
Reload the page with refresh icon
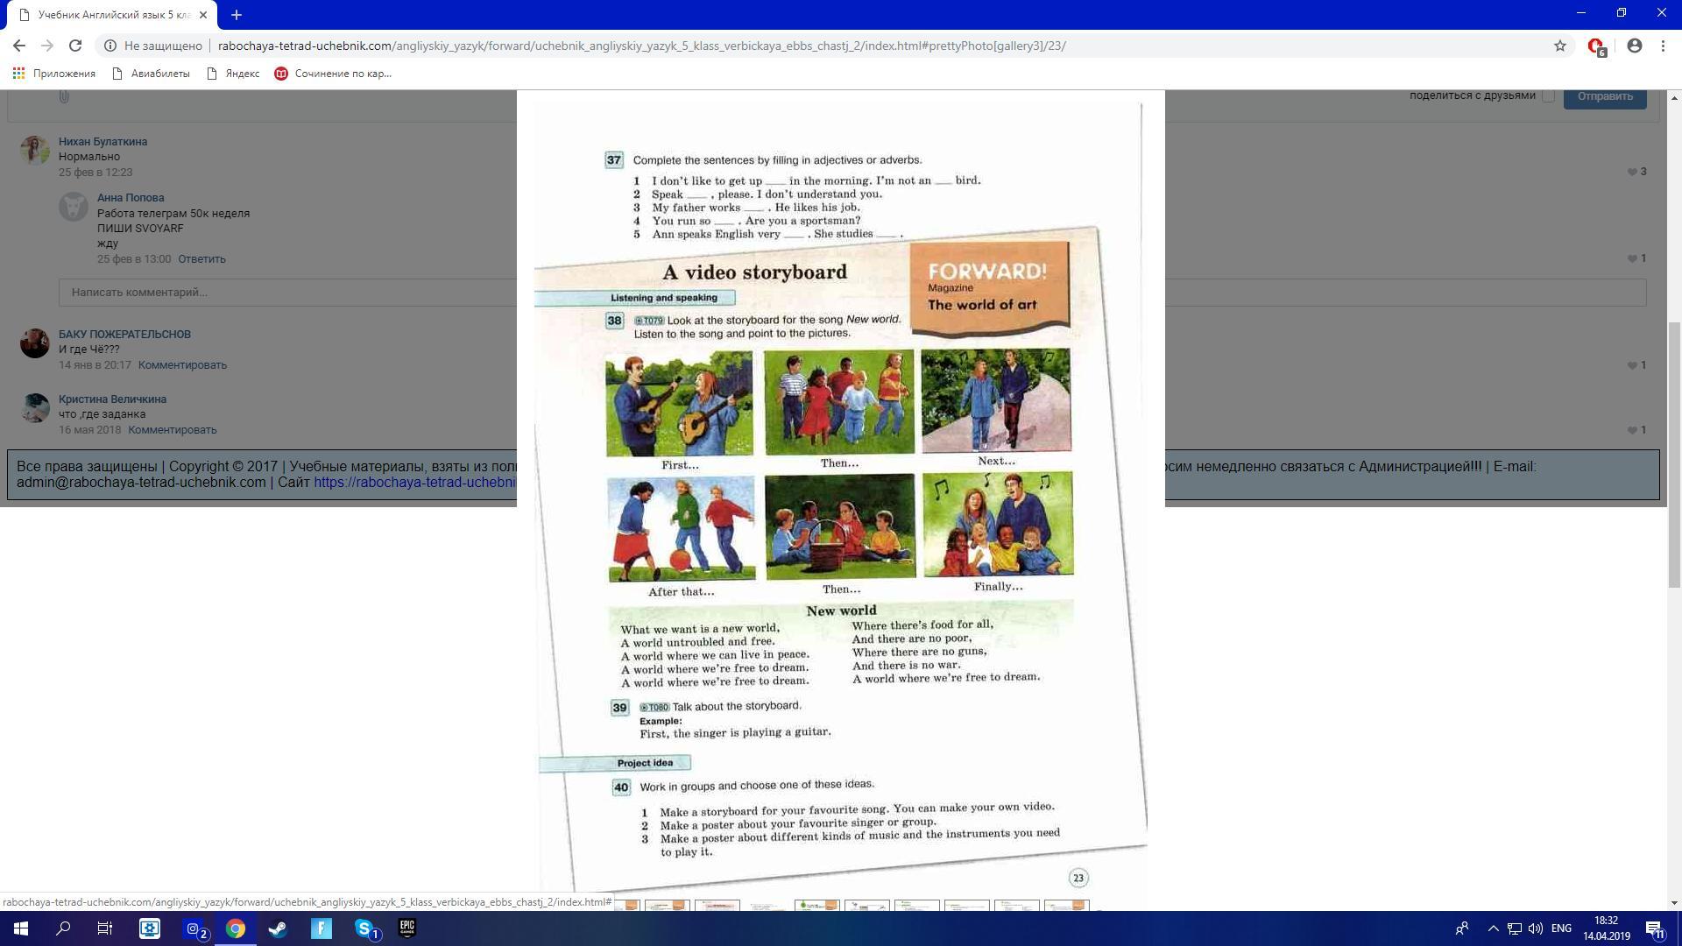click(x=75, y=46)
